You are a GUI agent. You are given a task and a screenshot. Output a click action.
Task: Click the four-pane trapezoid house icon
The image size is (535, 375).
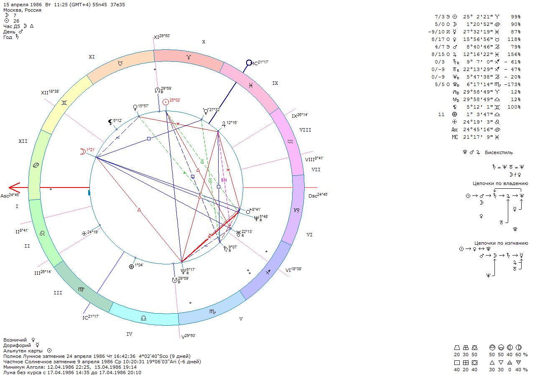coord(466,347)
